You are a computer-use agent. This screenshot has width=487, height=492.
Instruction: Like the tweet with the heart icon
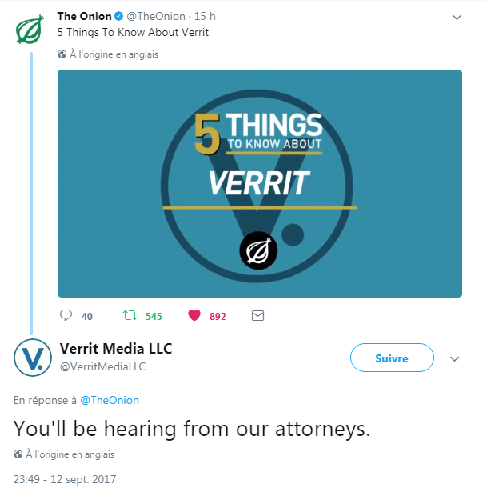click(194, 316)
